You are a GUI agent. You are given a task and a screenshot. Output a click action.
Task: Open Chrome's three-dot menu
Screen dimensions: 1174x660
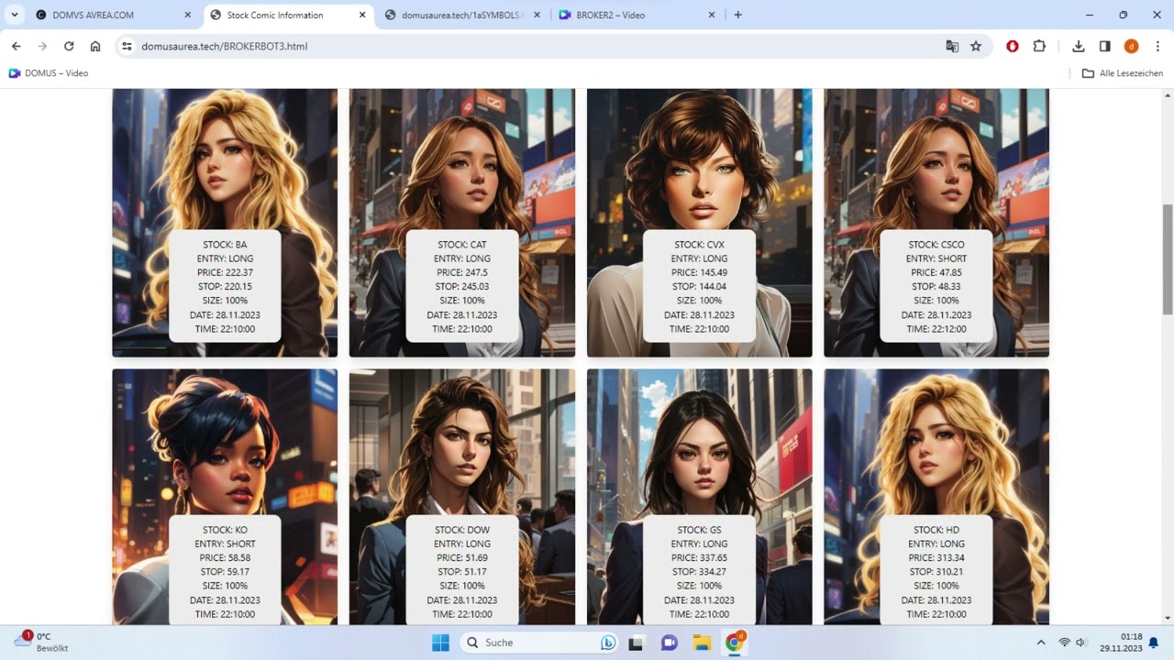(x=1157, y=46)
